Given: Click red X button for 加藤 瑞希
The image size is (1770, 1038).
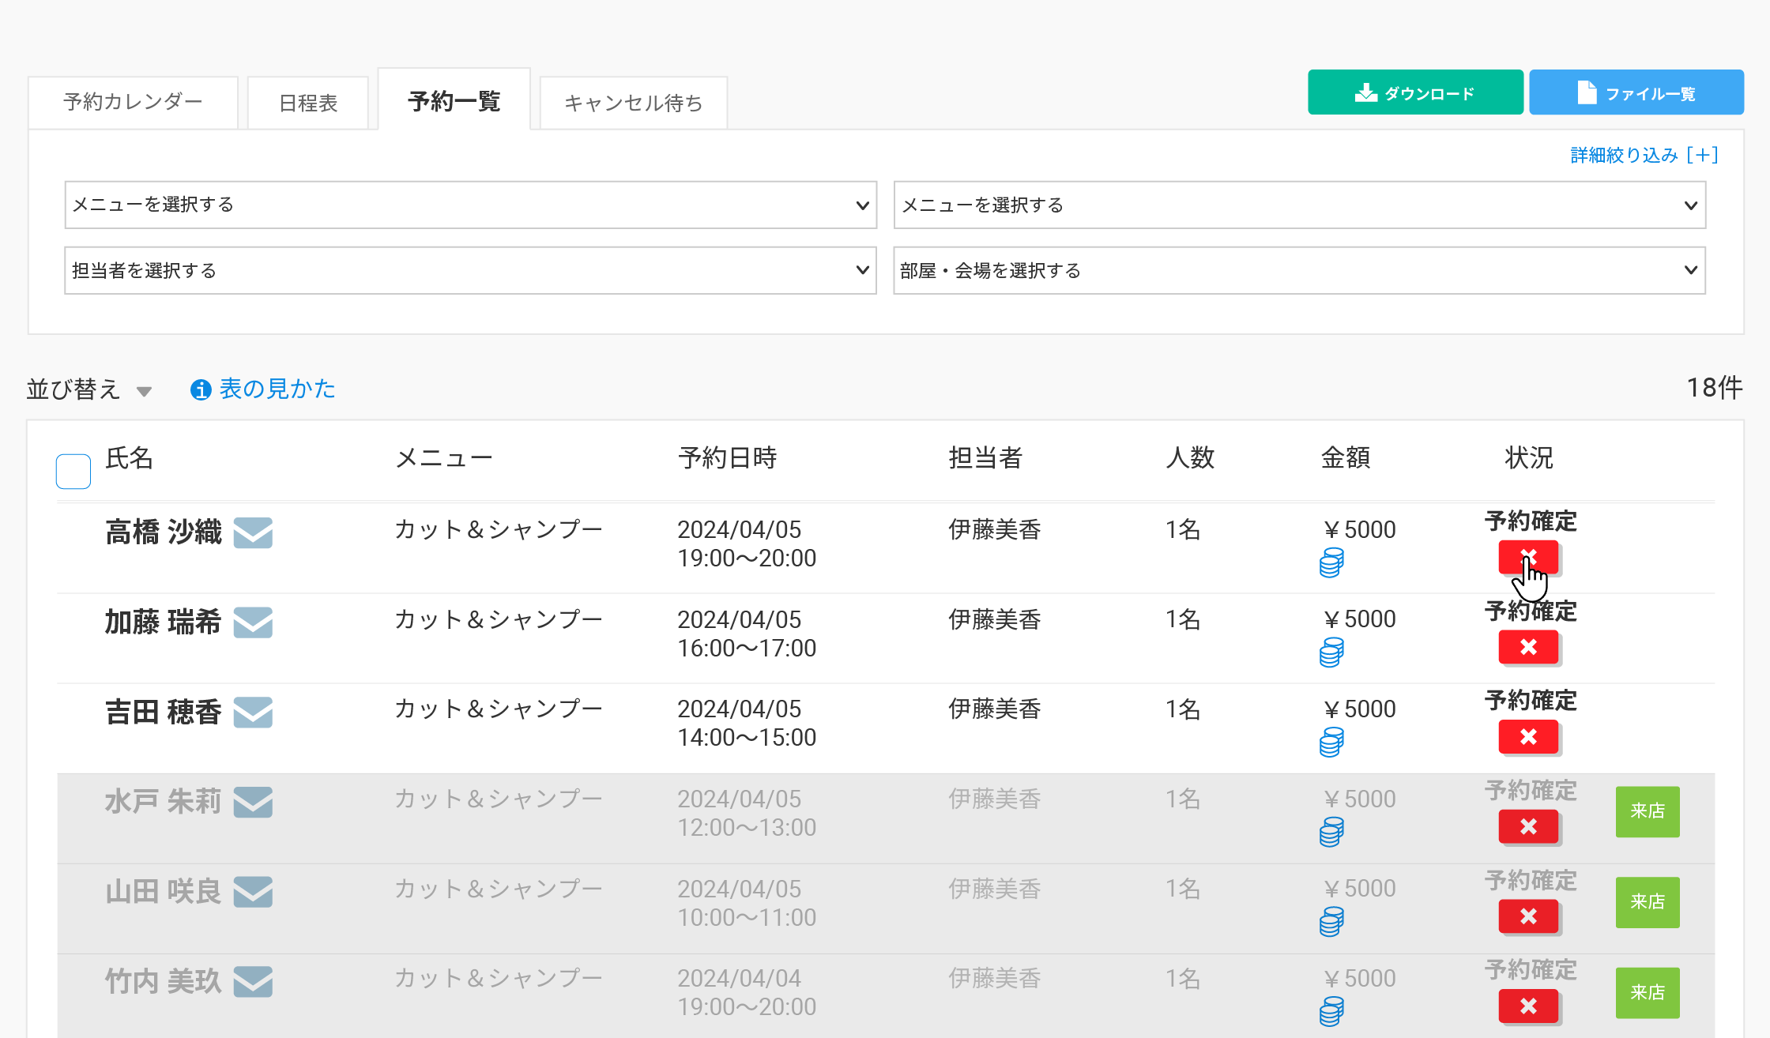Looking at the screenshot, I should tap(1528, 647).
